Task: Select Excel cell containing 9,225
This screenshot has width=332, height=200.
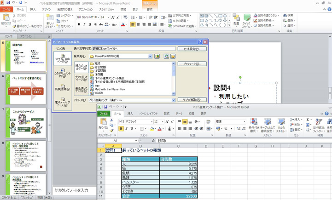Action: pos(178,164)
